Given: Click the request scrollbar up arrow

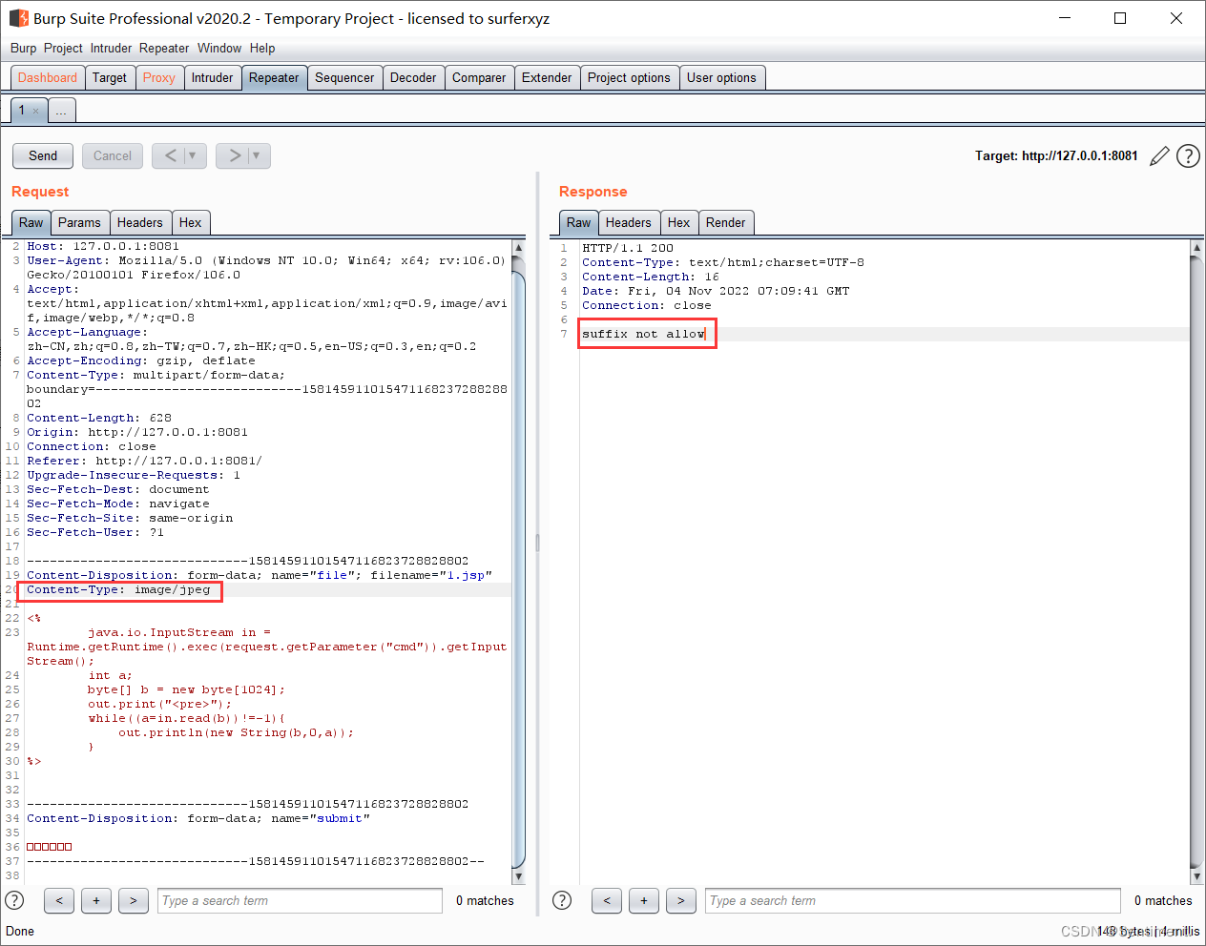Looking at the screenshot, I should [519, 248].
